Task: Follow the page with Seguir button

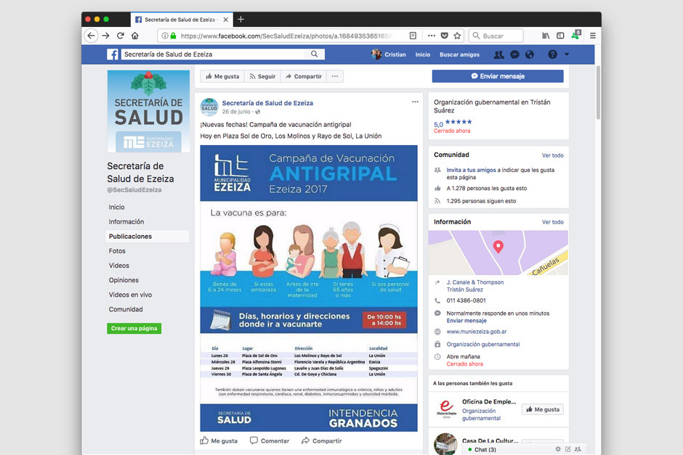Action: pos(262,76)
